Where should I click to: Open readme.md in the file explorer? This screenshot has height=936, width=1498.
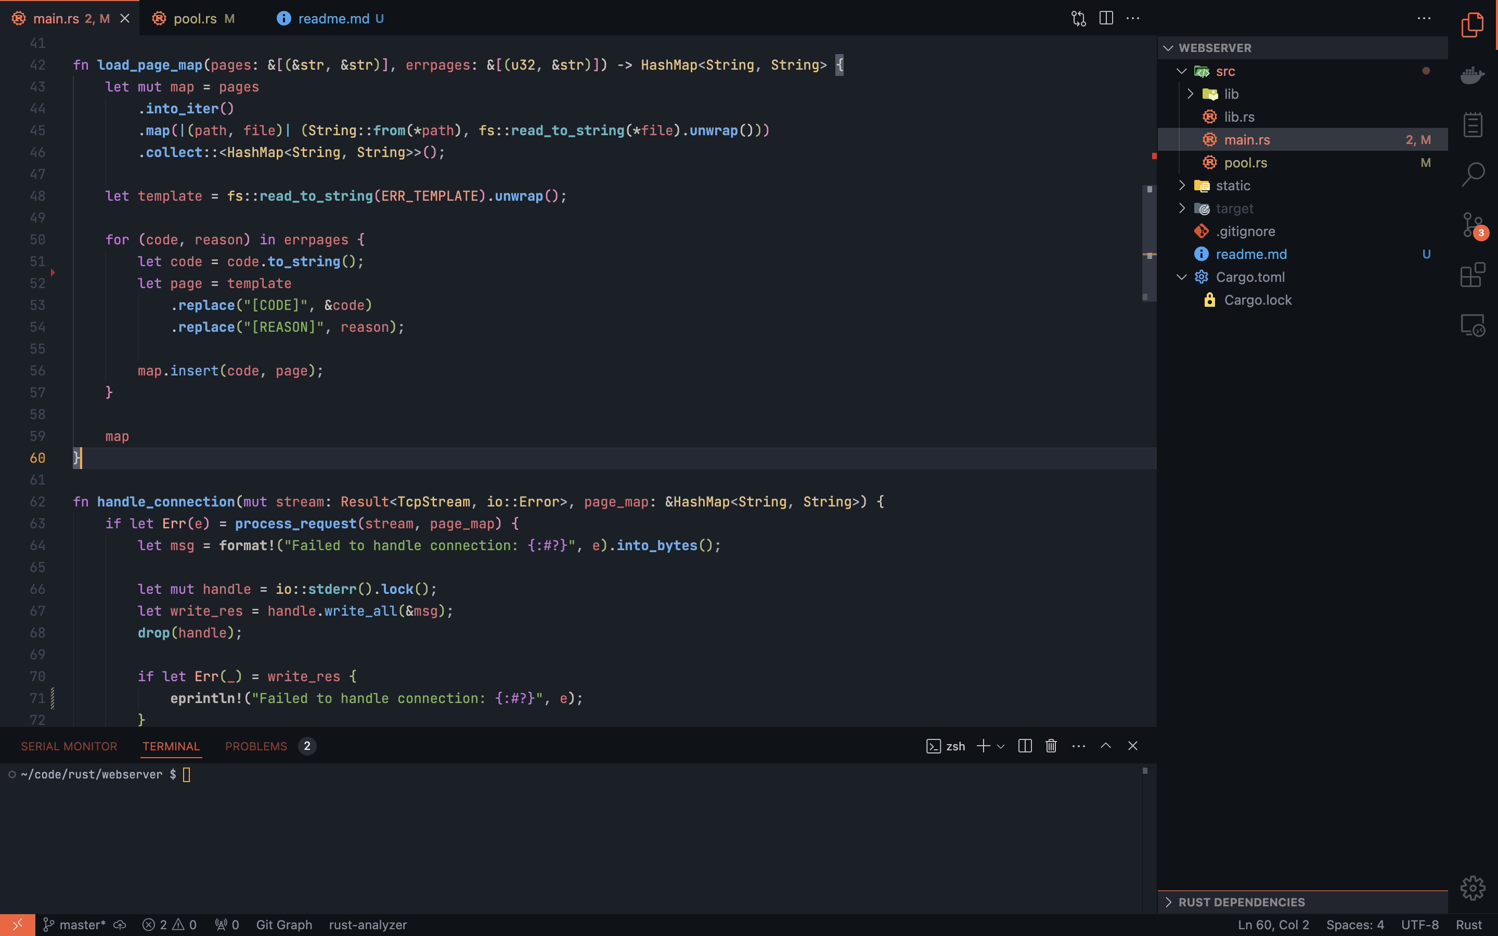1250,254
